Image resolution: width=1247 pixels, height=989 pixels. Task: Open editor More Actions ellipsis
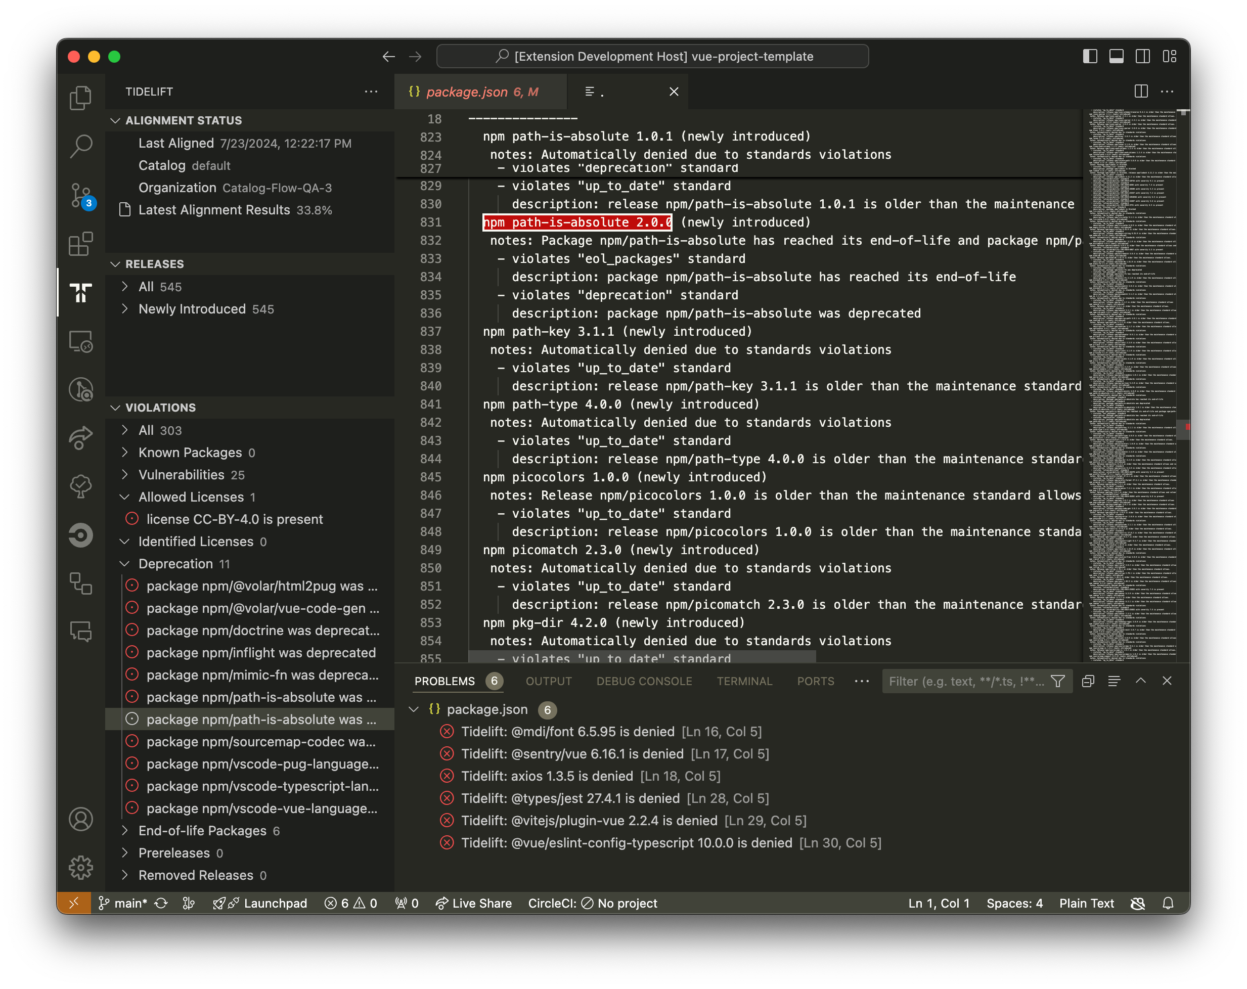[1167, 92]
